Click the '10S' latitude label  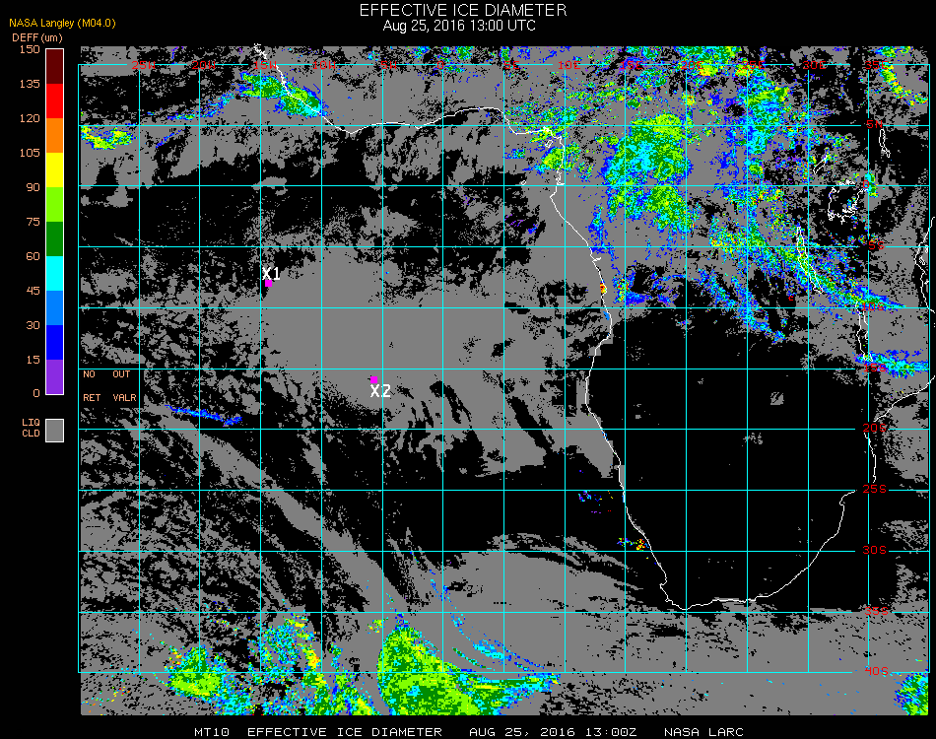875,306
